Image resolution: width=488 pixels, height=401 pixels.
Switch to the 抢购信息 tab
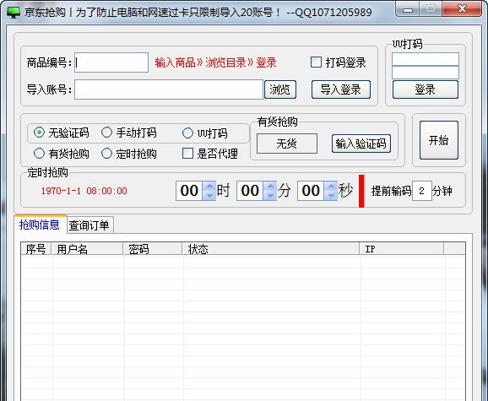(x=40, y=225)
